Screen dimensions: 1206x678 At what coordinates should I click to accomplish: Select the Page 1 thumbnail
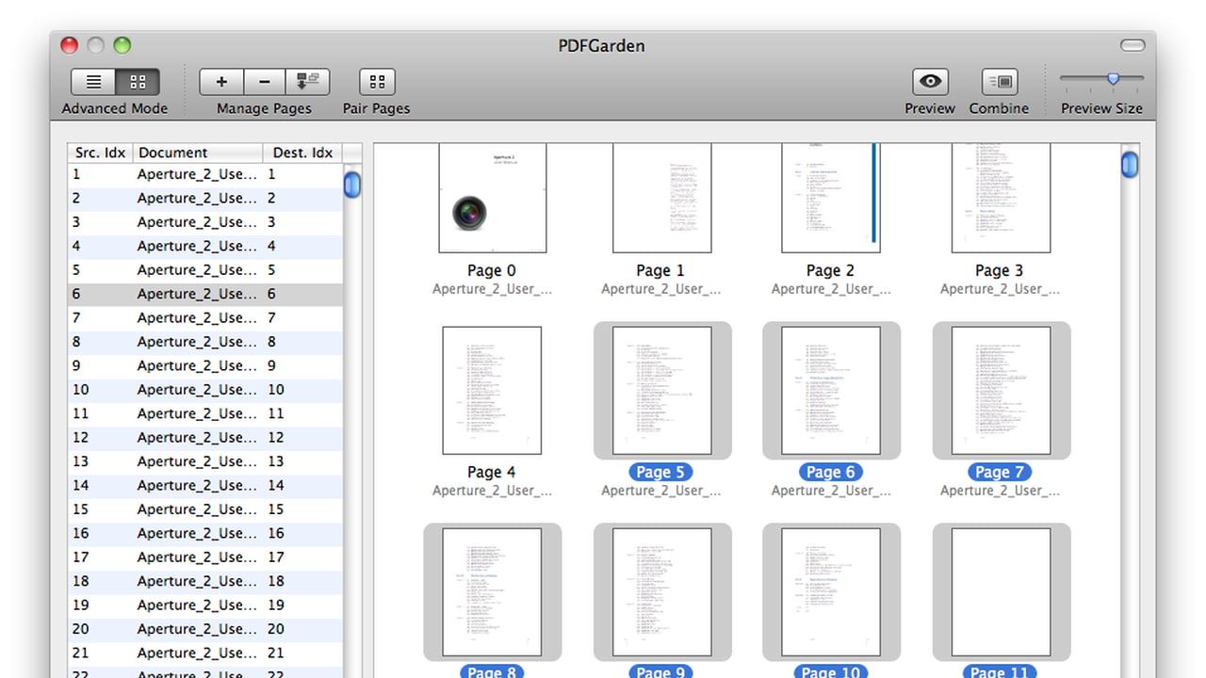click(x=662, y=198)
